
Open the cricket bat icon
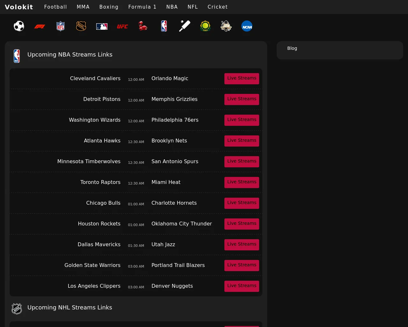click(185, 26)
